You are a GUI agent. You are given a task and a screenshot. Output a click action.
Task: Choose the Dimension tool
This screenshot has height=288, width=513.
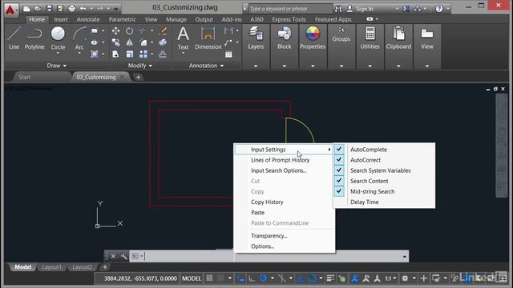click(x=208, y=38)
